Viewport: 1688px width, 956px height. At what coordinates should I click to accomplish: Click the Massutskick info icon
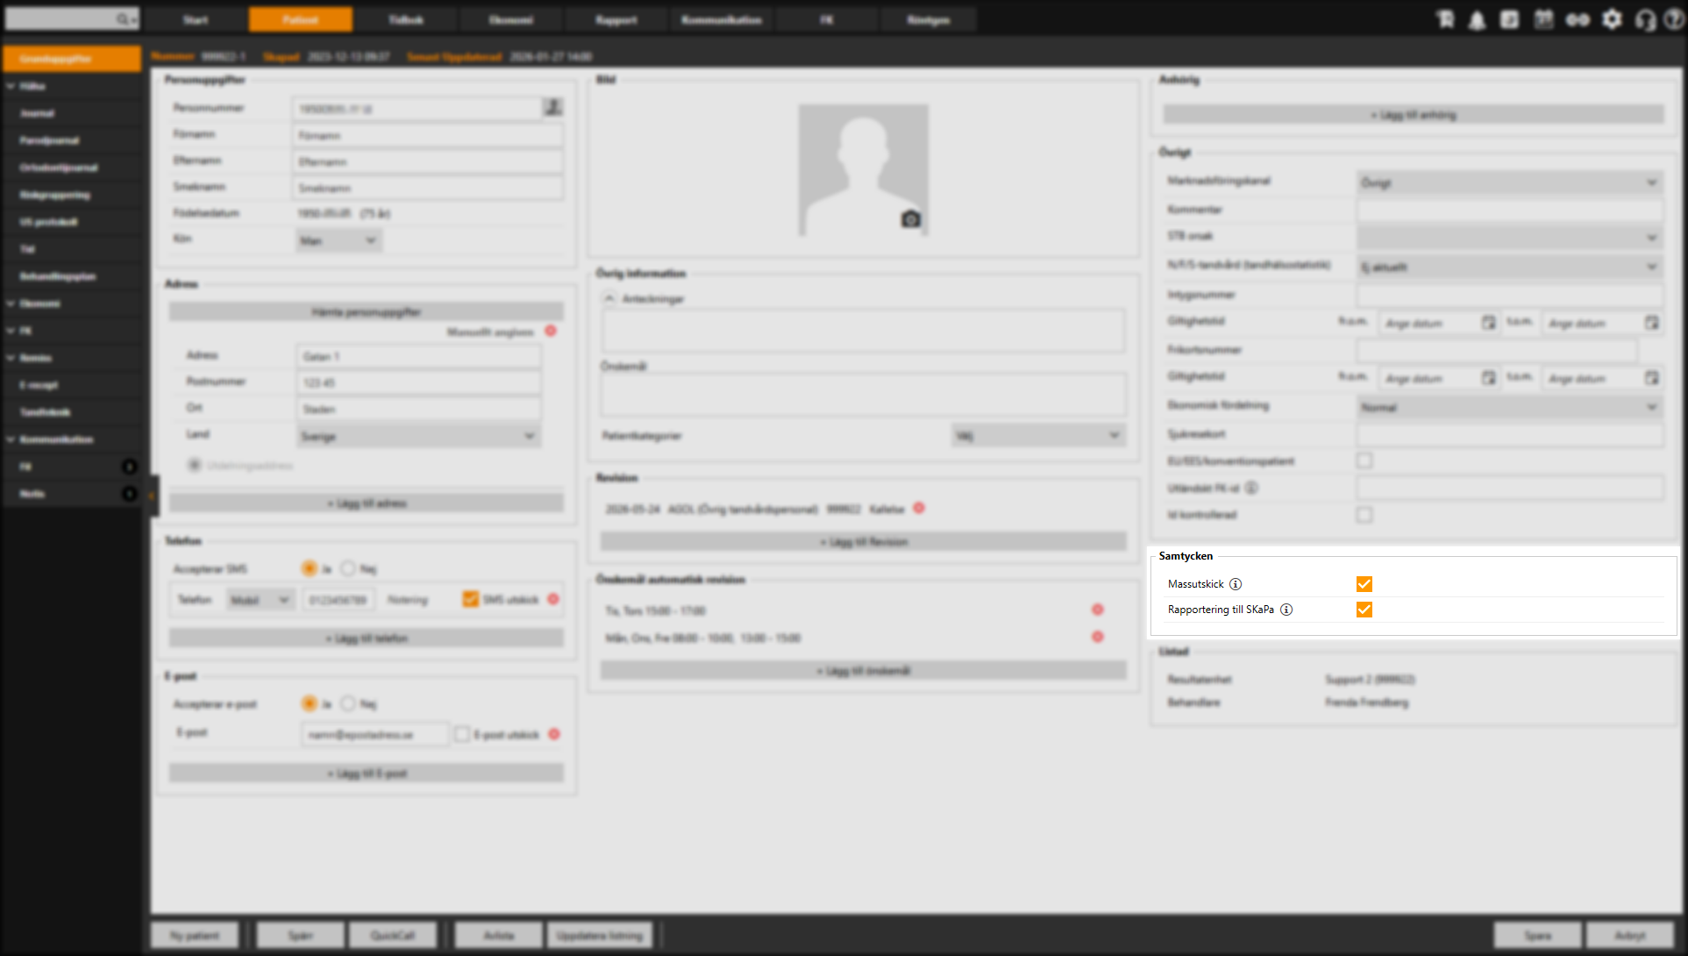1236,584
